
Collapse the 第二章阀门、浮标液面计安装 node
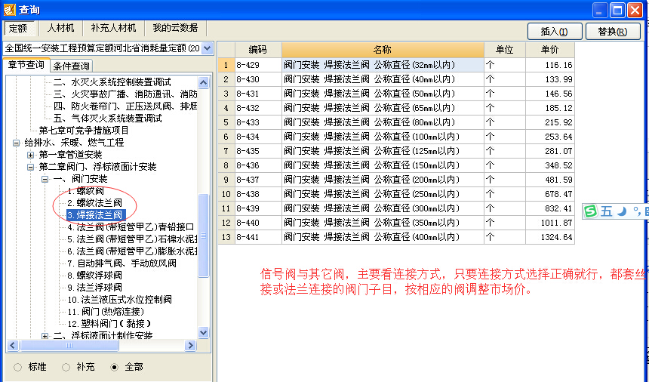tap(31, 167)
